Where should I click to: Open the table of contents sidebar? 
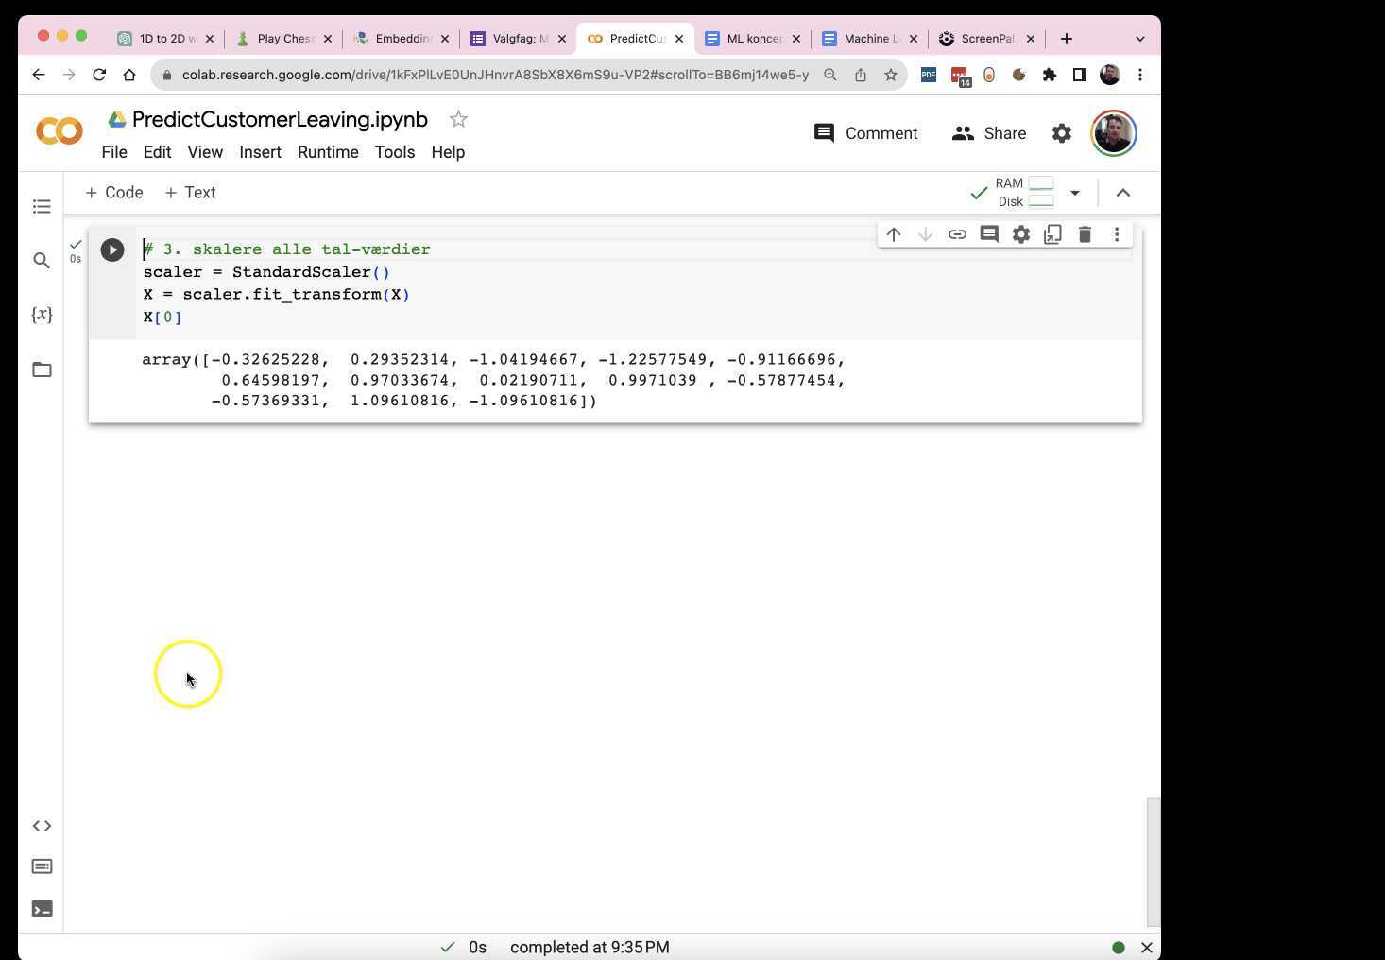pyautogui.click(x=42, y=206)
